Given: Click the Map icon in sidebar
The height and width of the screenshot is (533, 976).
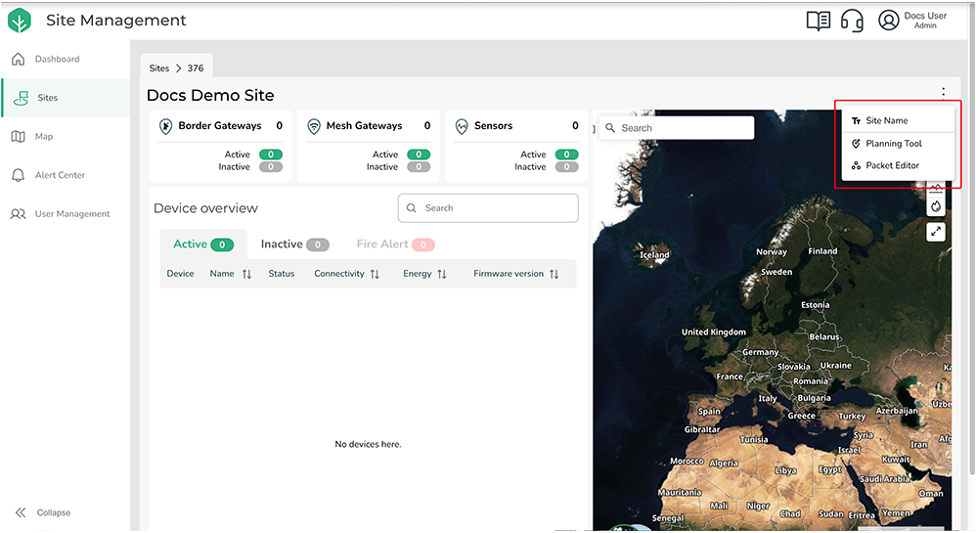Looking at the screenshot, I should coord(19,137).
